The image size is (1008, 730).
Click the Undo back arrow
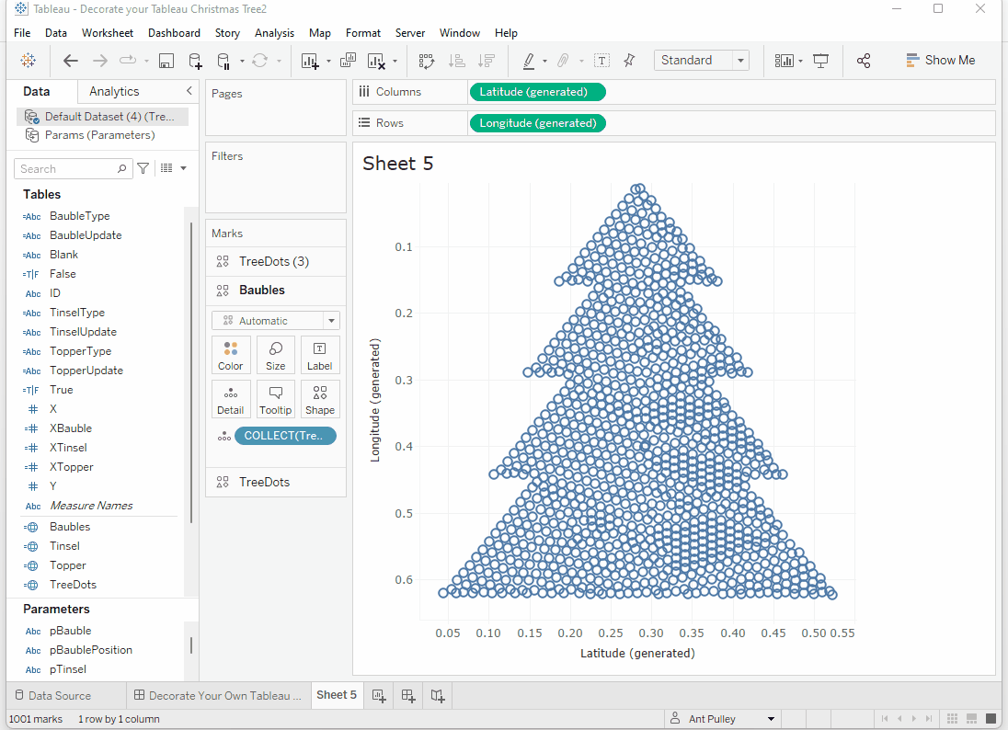[71, 61]
